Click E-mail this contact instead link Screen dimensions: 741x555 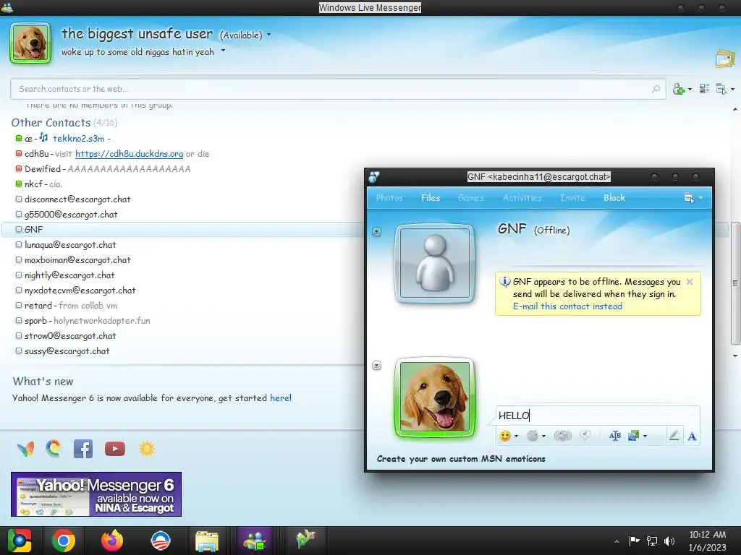click(567, 306)
